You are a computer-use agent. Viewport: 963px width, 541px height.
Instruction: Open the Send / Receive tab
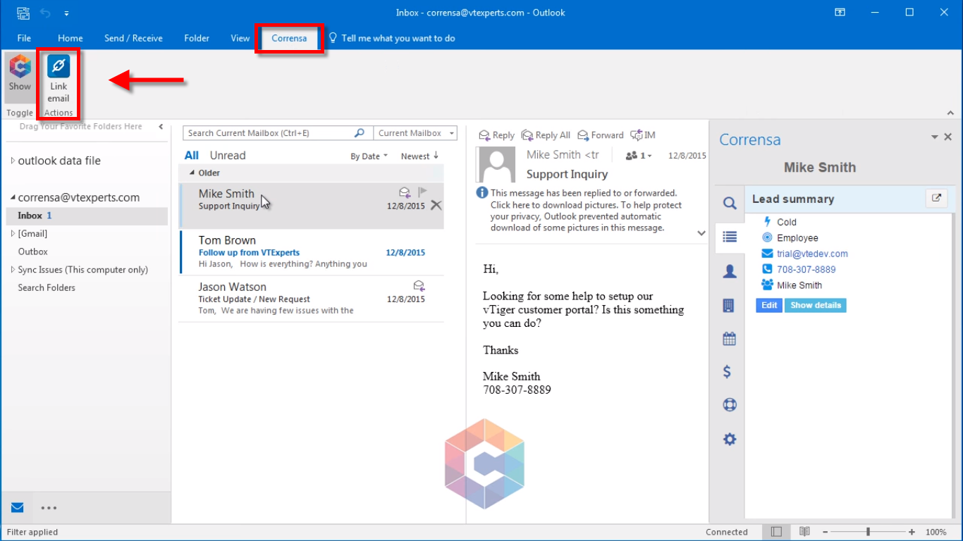tap(133, 38)
